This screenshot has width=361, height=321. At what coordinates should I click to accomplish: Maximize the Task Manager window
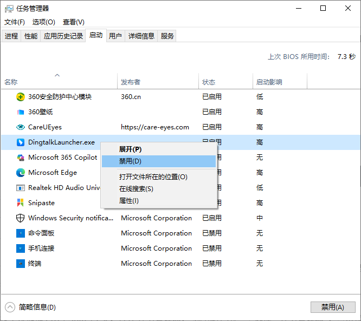(323, 8)
